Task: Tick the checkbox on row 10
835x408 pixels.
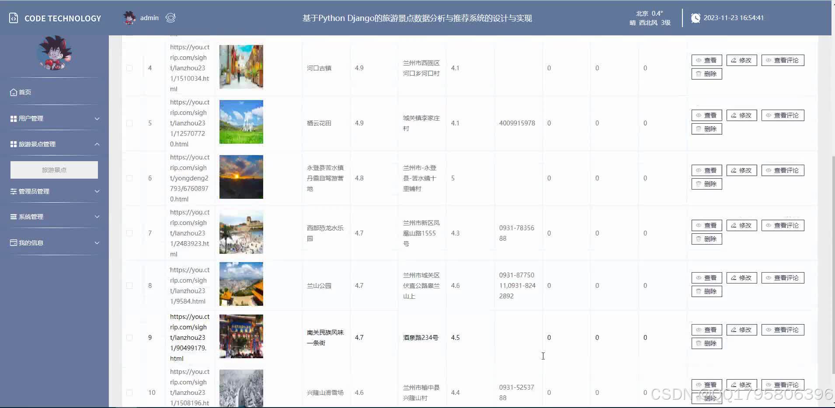Action: coord(129,392)
